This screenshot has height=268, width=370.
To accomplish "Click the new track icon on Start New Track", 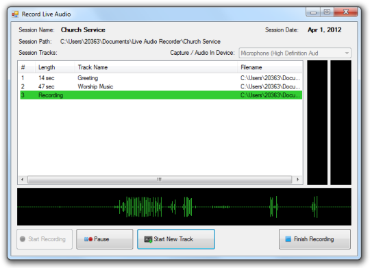I will tap(148, 239).
